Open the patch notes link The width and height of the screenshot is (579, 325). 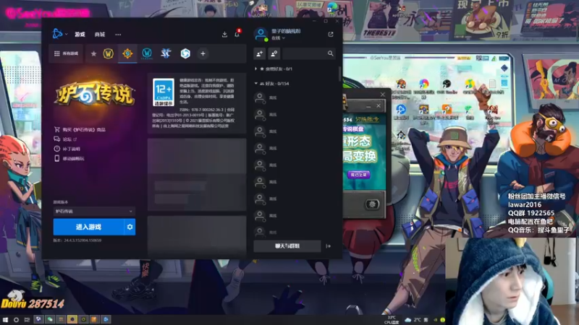tap(67, 149)
